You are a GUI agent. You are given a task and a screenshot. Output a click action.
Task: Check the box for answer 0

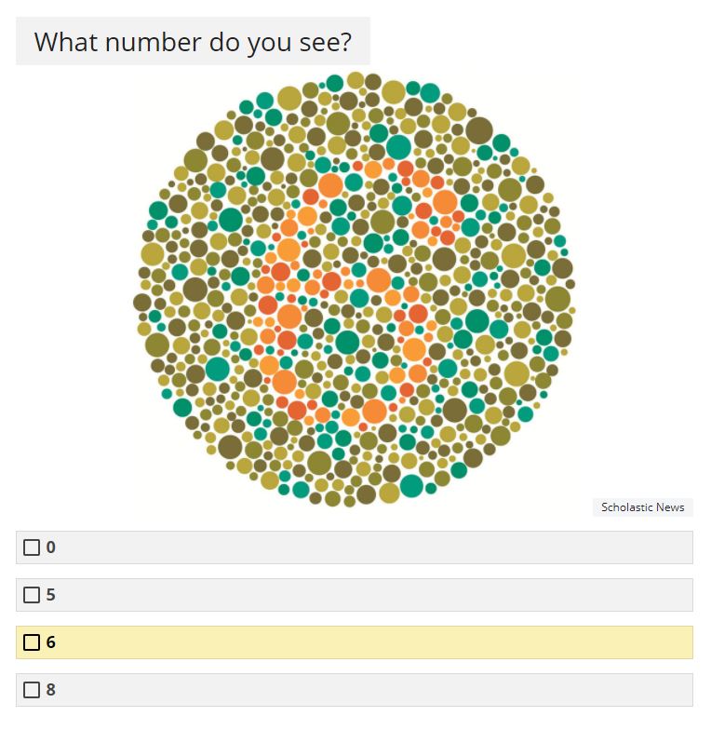click(32, 547)
